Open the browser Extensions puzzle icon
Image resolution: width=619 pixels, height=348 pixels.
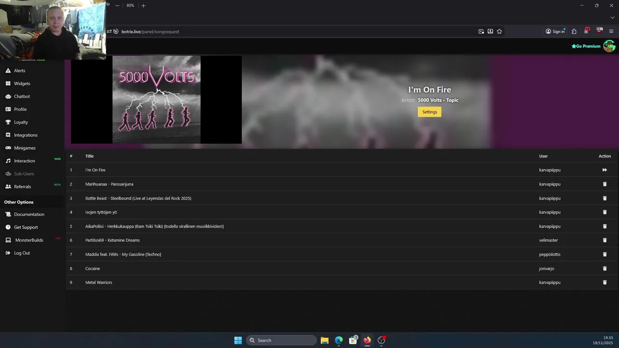574,31
